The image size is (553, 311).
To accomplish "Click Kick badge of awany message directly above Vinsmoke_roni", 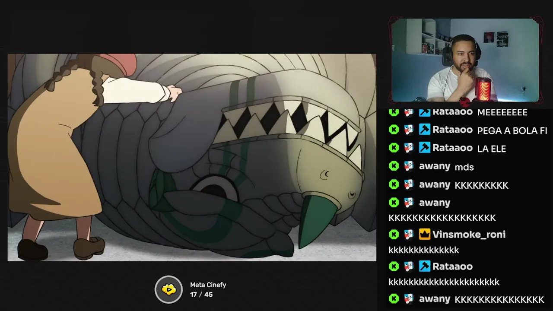I will coord(394,202).
